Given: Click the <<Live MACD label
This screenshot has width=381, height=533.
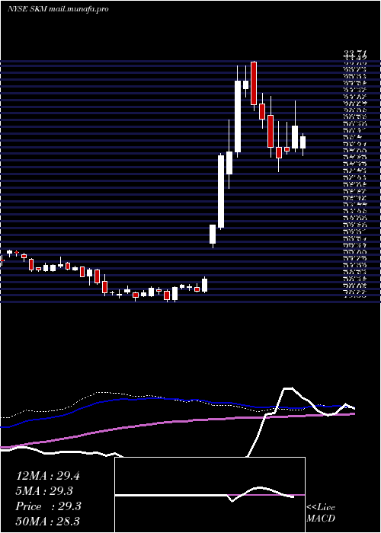Looking at the screenshot, I should [x=321, y=513].
